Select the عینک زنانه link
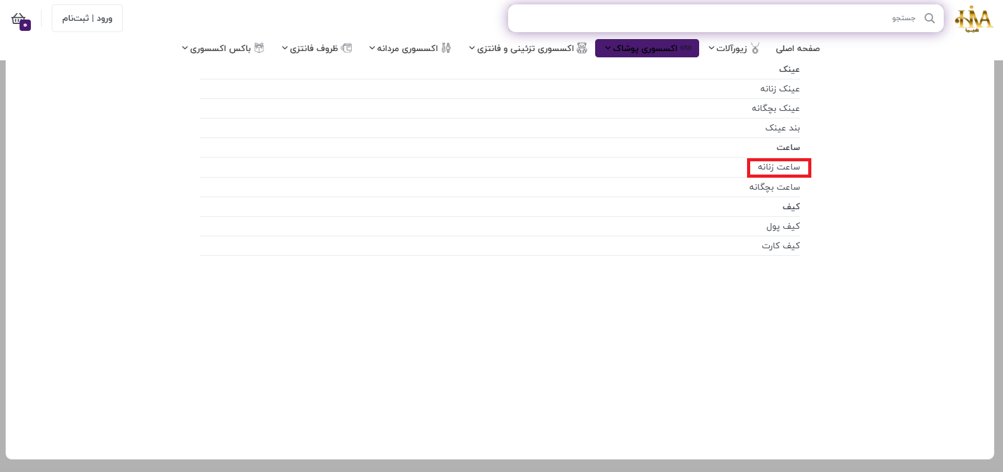This screenshot has width=1003, height=472. [780, 89]
